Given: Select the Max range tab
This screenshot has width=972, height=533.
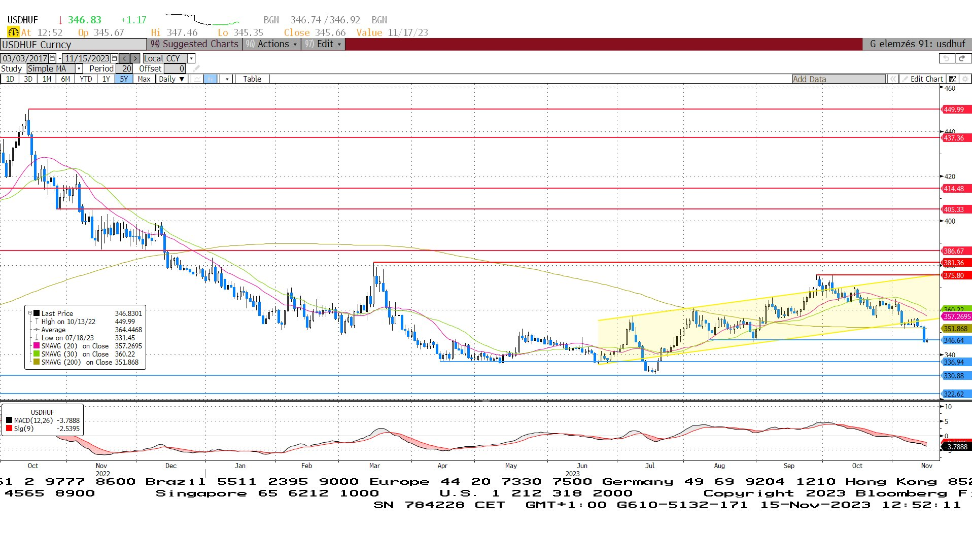Looking at the screenshot, I should tap(144, 79).
